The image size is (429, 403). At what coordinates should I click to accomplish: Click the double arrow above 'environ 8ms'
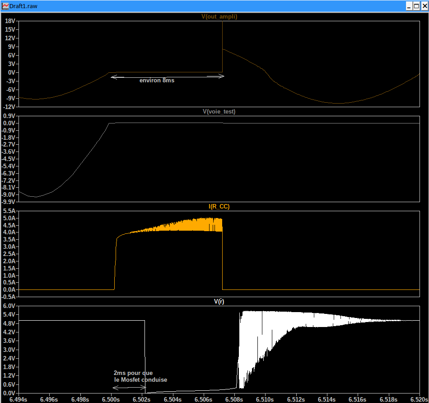pyautogui.click(x=167, y=76)
